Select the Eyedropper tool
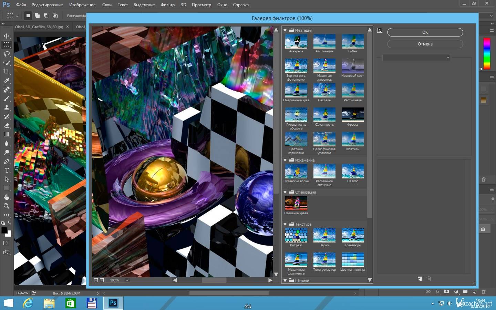 [x=7, y=81]
